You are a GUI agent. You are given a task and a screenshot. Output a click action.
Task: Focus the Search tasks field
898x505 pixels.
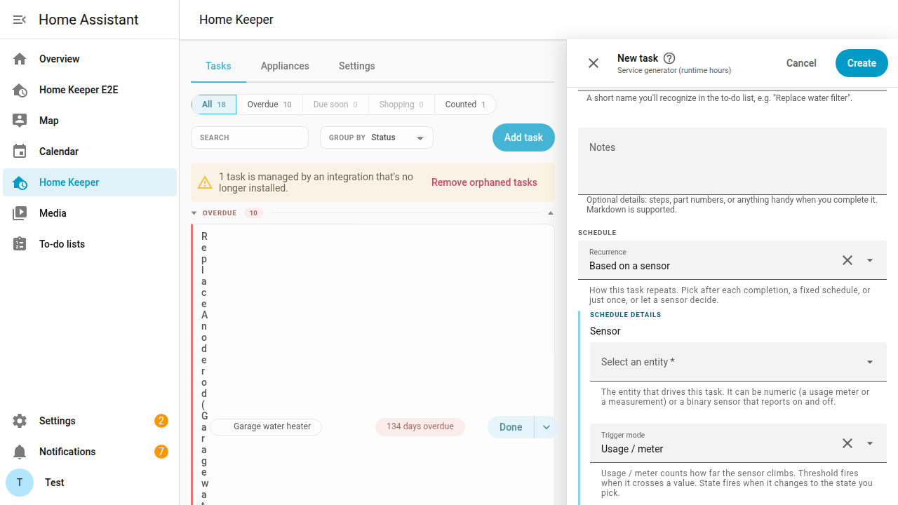pyautogui.click(x=250, y=137)
